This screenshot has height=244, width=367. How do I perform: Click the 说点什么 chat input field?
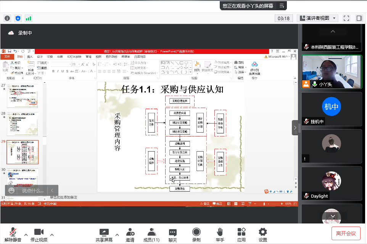32,190
